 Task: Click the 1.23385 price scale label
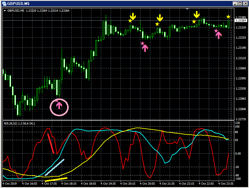[241, 17]
